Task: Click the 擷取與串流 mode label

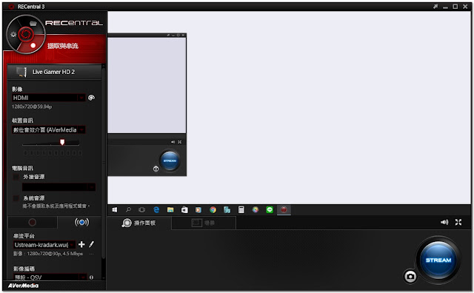Action: [63, 46]
